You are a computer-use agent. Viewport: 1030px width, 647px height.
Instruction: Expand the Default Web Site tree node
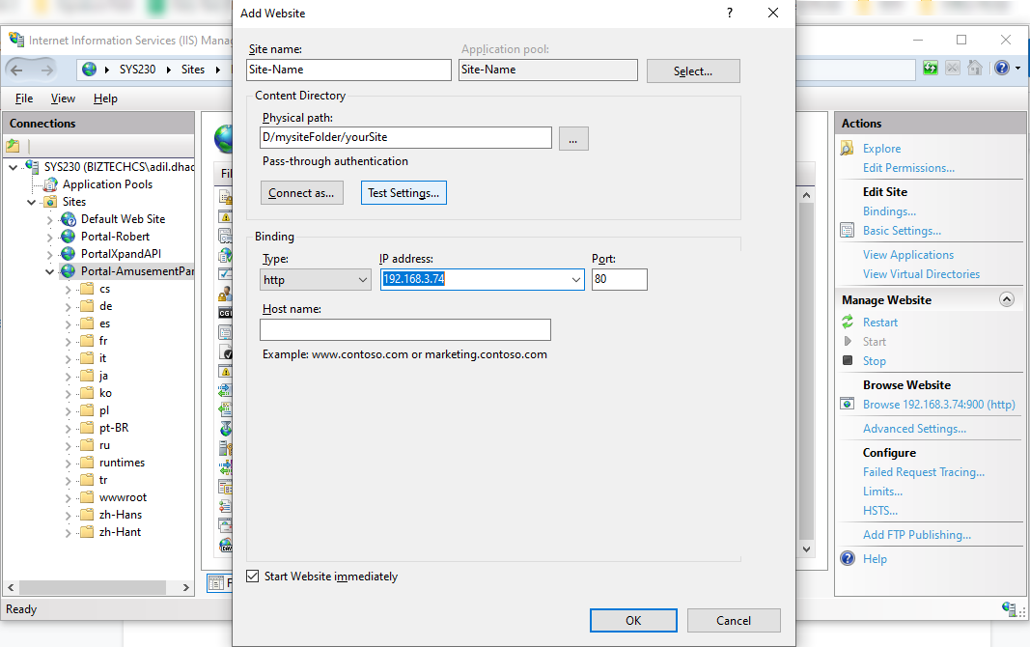[x=50, y=219]
